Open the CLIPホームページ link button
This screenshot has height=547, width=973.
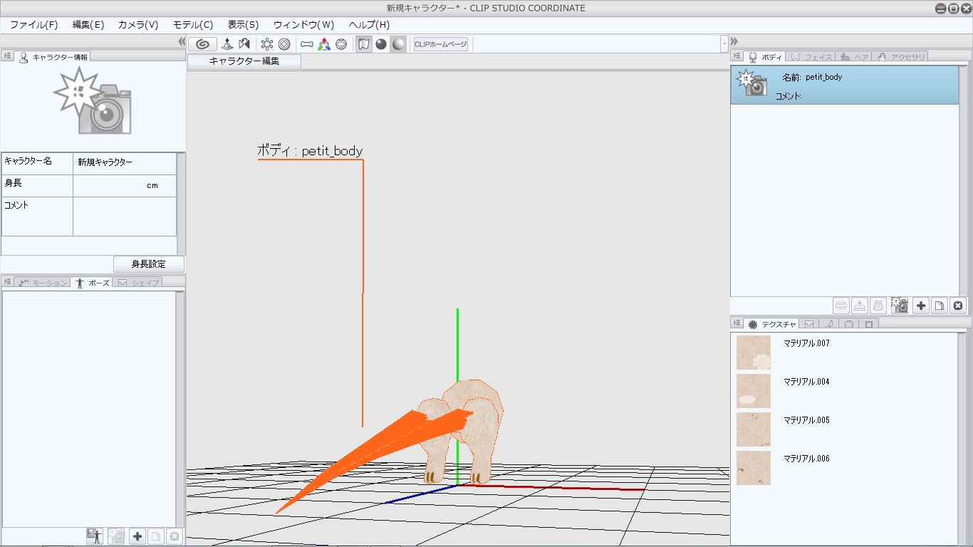441,44
